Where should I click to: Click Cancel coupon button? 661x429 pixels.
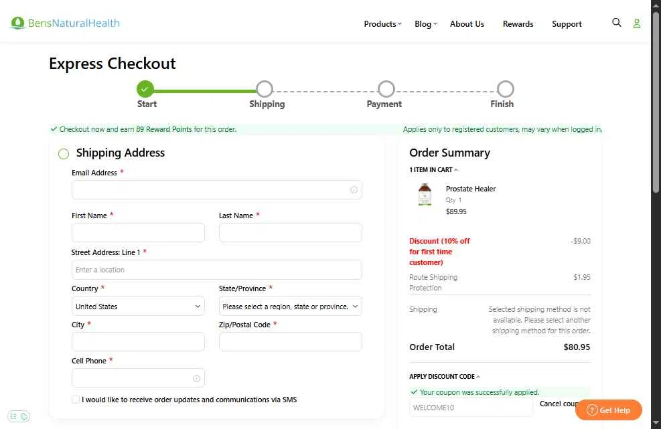tap(559, 404)
